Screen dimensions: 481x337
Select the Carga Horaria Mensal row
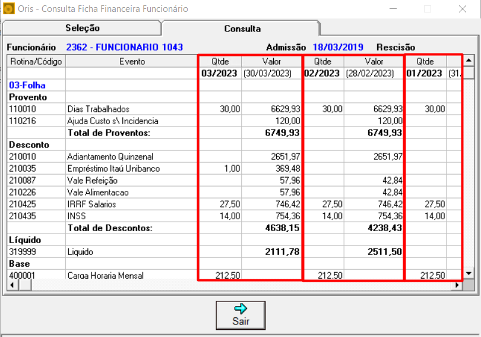point(105,275)
